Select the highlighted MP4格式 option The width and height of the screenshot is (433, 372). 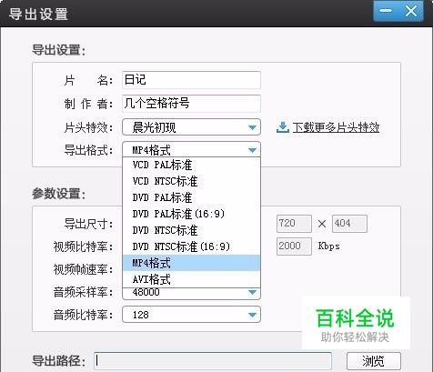(191, 263)
